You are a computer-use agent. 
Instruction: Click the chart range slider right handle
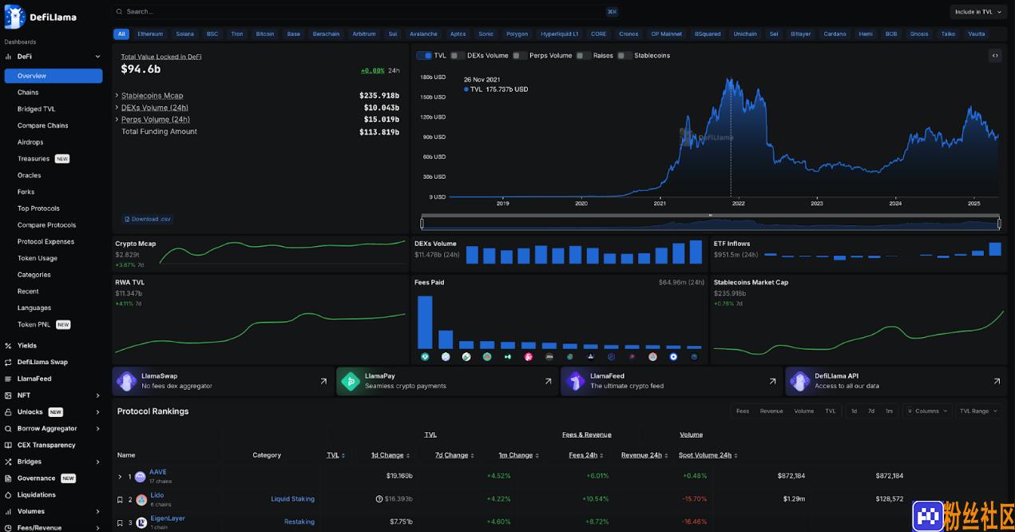[x=1000, y=224]
